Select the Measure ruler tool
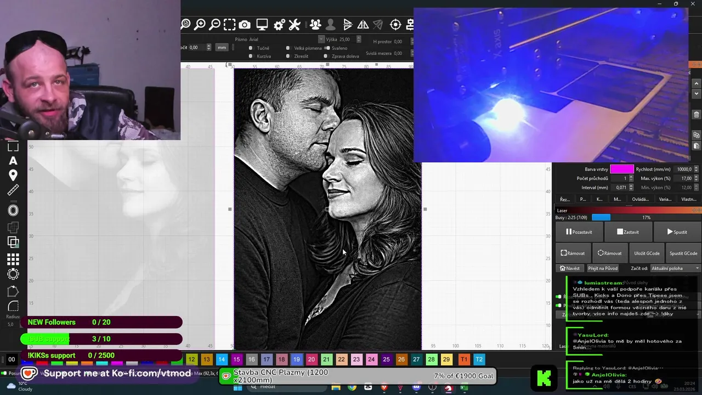The image size is (702, 395). [x=13, y=190]
